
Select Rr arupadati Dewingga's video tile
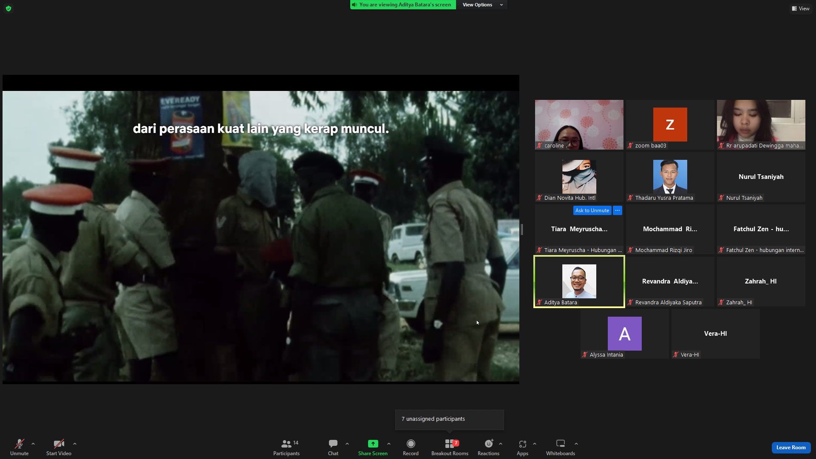[x=761, y=125]
